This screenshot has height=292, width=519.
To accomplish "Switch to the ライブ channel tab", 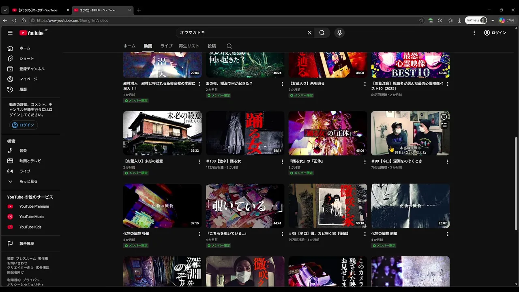I will 166,46.
